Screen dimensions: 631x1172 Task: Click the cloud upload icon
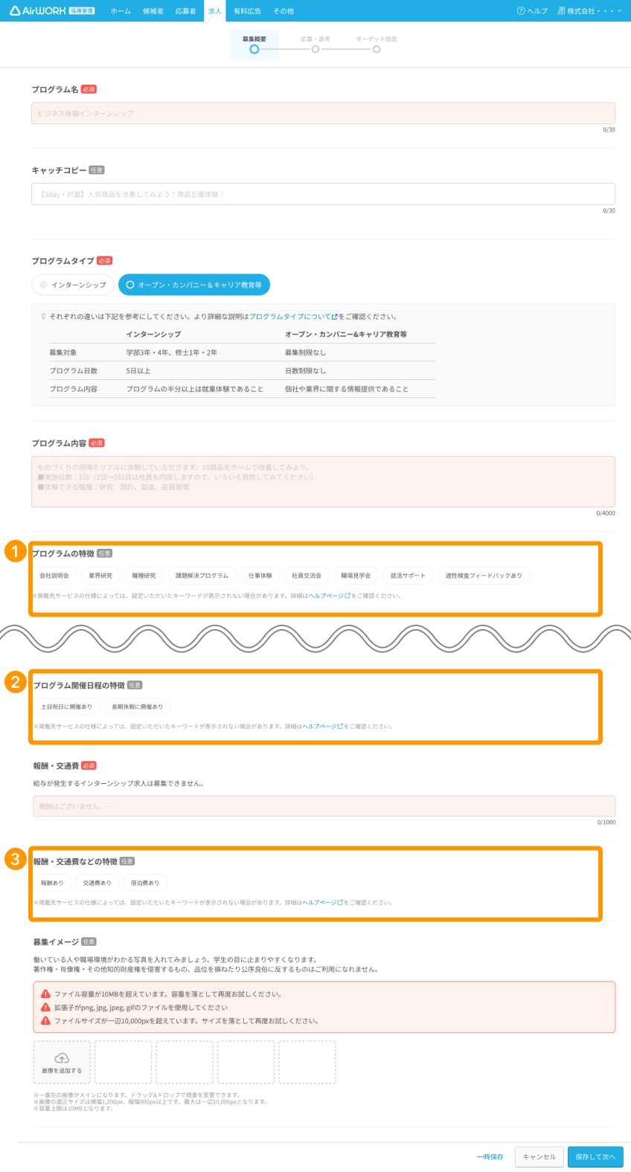[x=62, y=1057]
